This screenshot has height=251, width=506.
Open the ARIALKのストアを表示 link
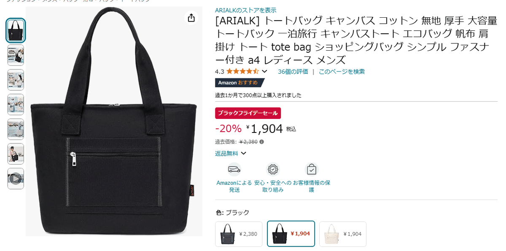click(x=246, y=10)
